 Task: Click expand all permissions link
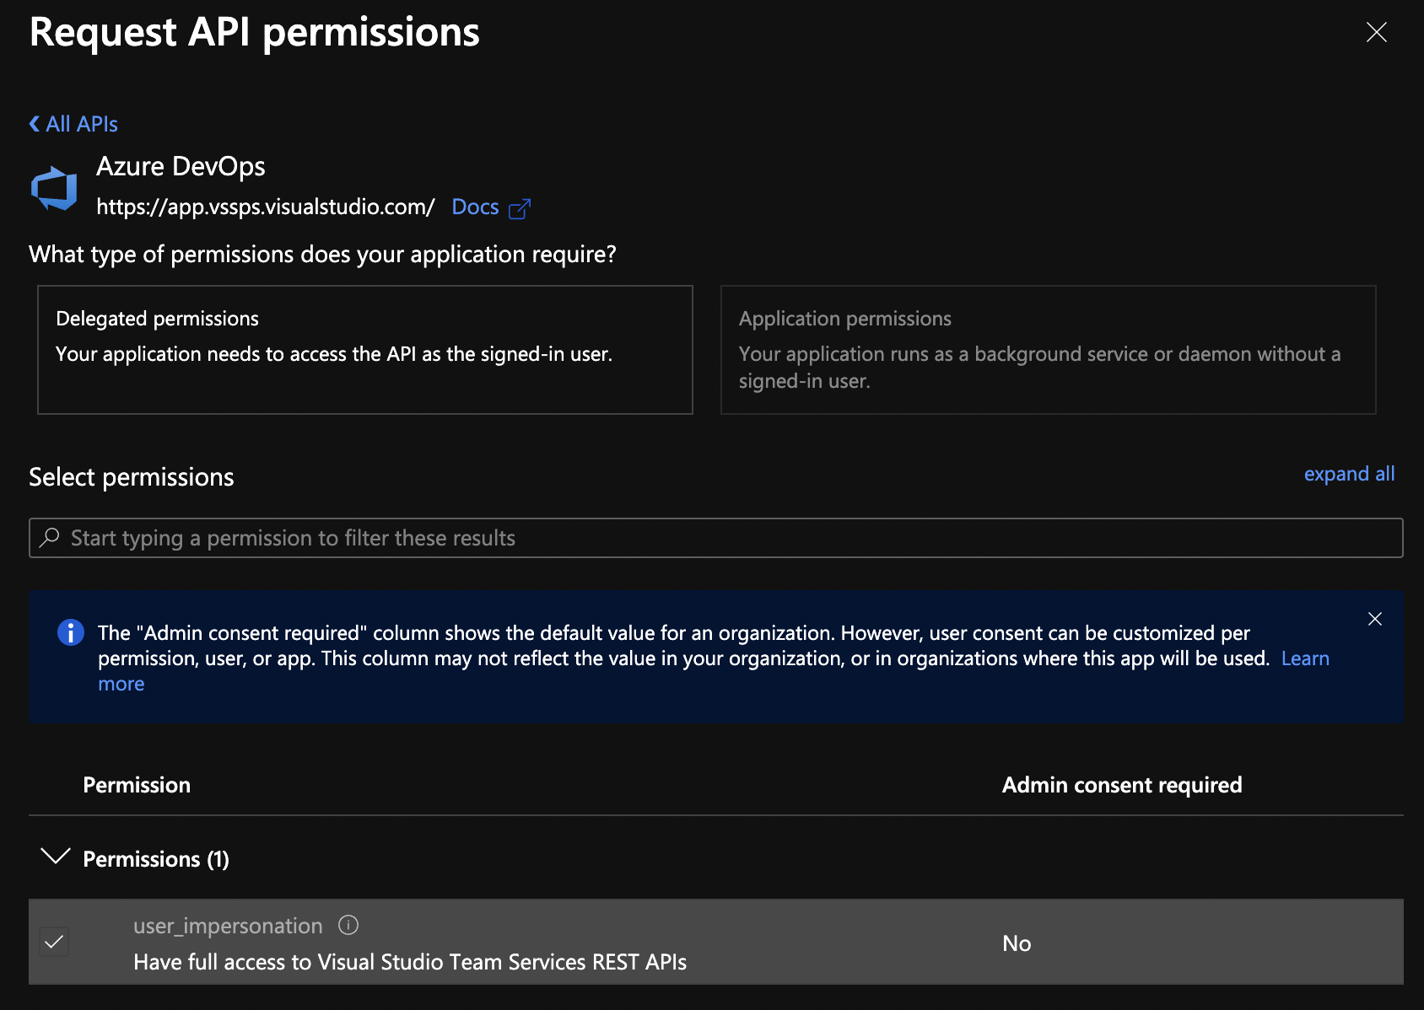1348,474
